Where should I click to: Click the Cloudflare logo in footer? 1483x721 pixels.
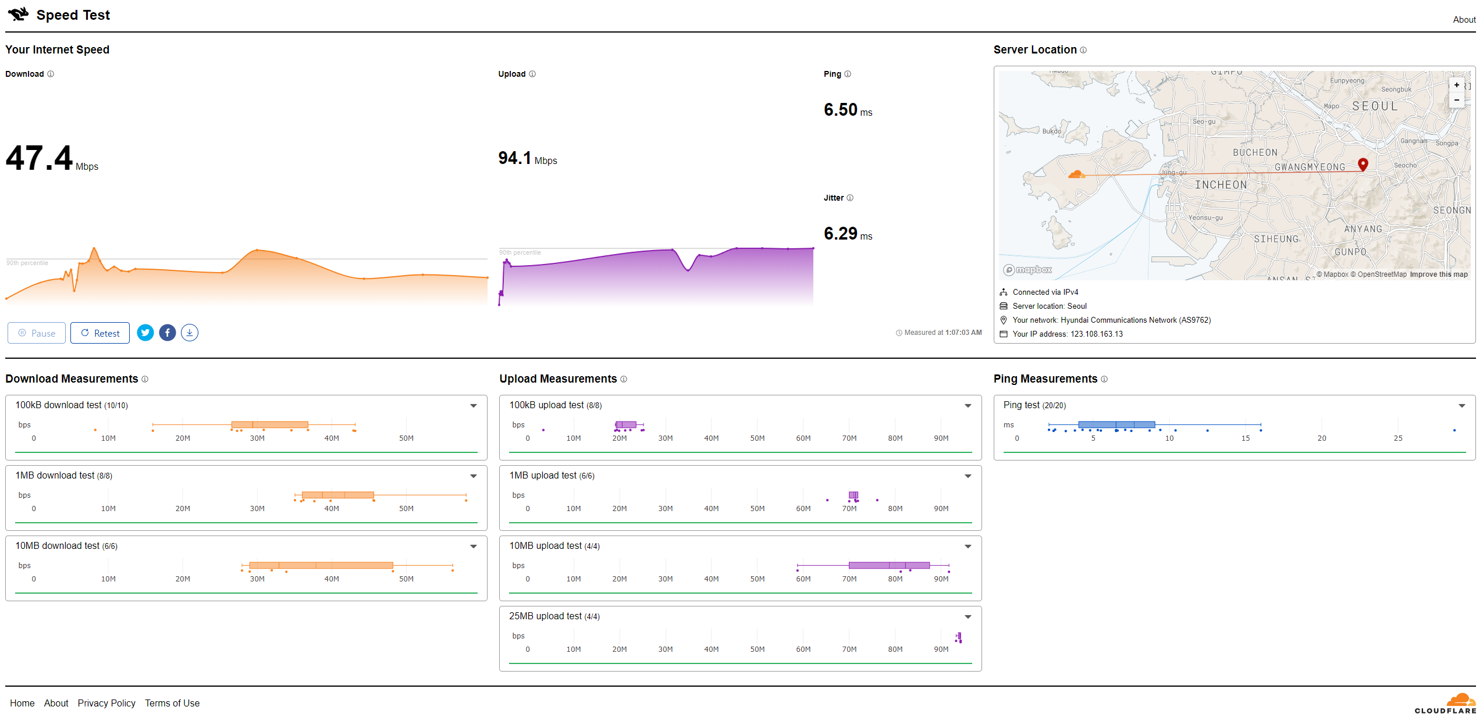(x=1445, y=703)
